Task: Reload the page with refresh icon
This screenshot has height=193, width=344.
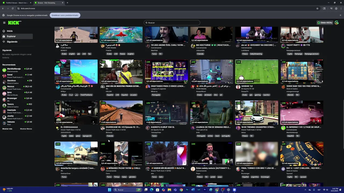Action: coord(13,9)
